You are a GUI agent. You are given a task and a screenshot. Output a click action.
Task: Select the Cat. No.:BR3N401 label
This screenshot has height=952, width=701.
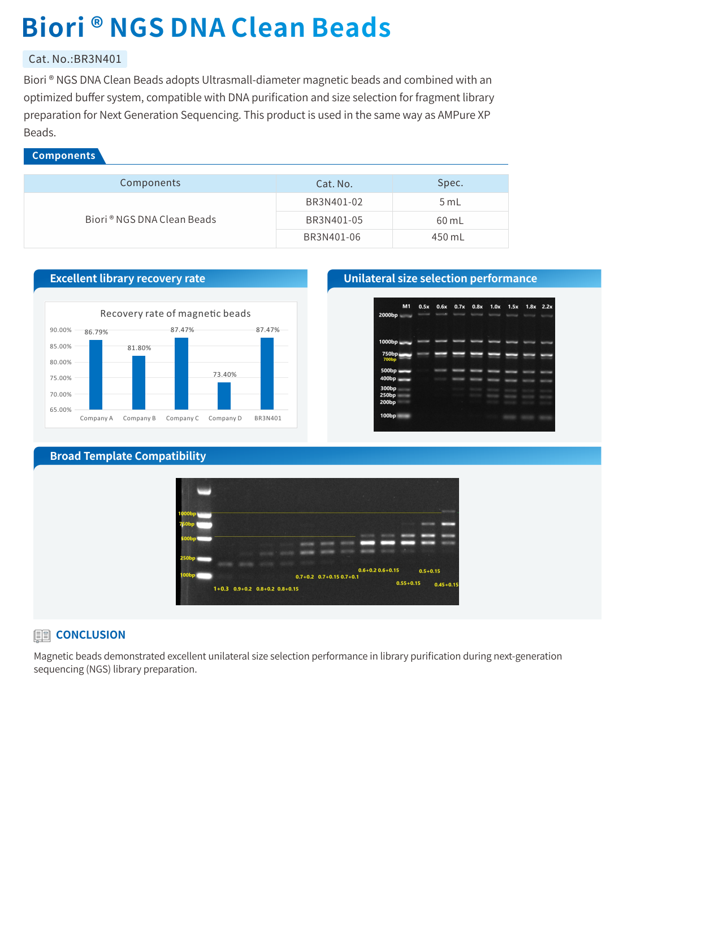pos(75,59)
